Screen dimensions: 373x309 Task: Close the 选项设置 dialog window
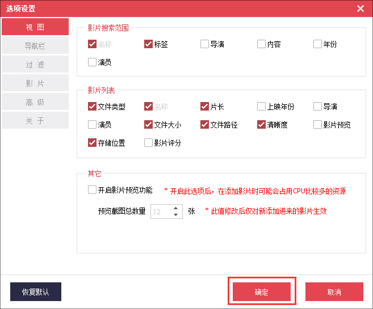pos(361,9)
